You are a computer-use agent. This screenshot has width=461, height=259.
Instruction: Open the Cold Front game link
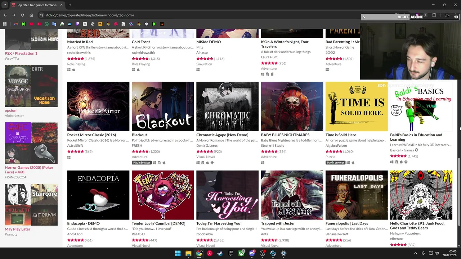[x=141, y=42]
